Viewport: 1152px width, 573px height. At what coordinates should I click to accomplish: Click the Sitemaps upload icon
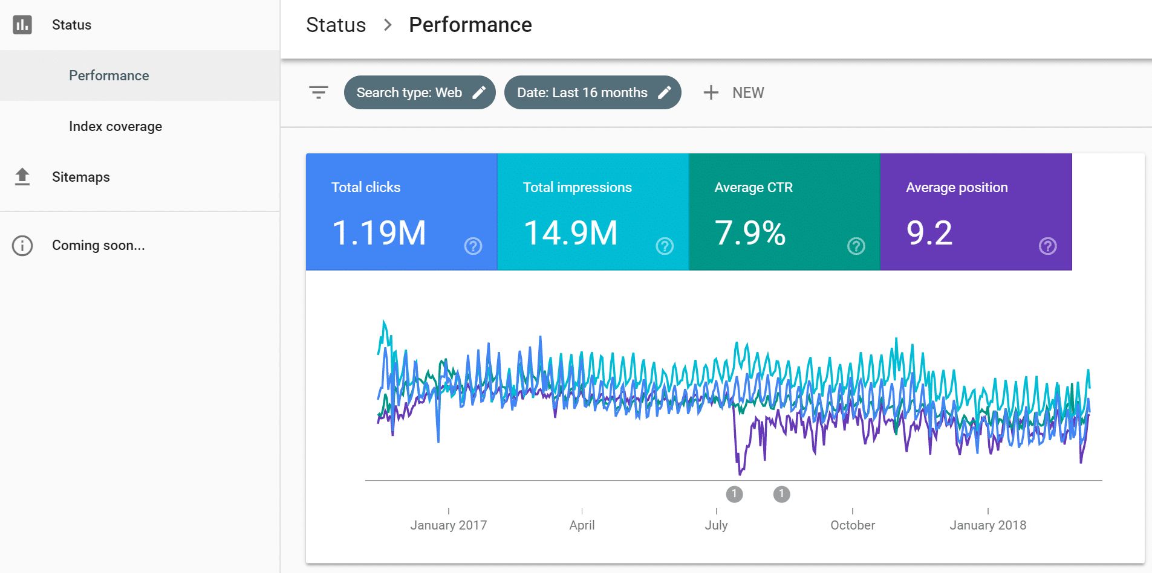22,176
